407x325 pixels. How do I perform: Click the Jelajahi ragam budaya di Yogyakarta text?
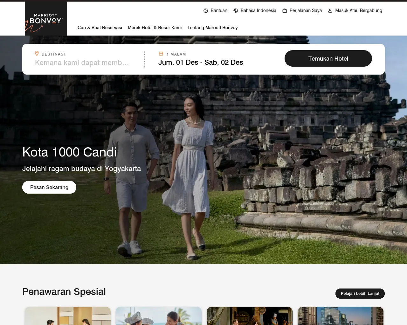tap(81, 169)
